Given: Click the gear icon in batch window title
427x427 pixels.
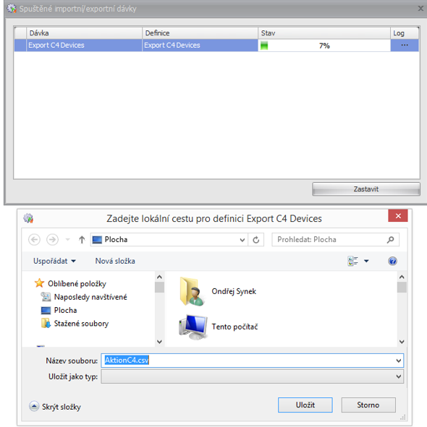Looking at the screenshot, I should pyautogui.click(x=12, y=8).
